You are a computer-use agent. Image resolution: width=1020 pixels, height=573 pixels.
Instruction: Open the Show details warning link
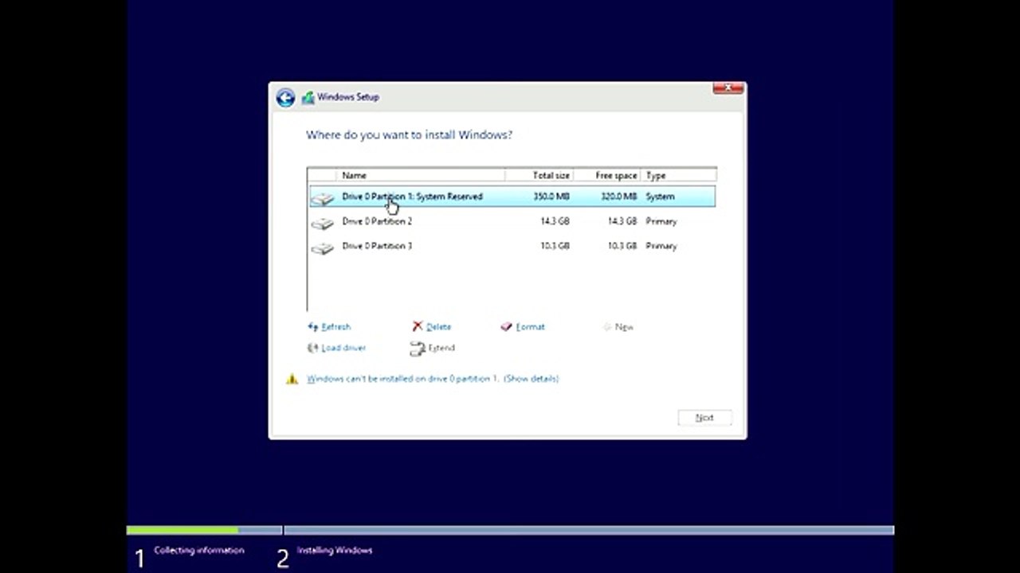point(532,379)
